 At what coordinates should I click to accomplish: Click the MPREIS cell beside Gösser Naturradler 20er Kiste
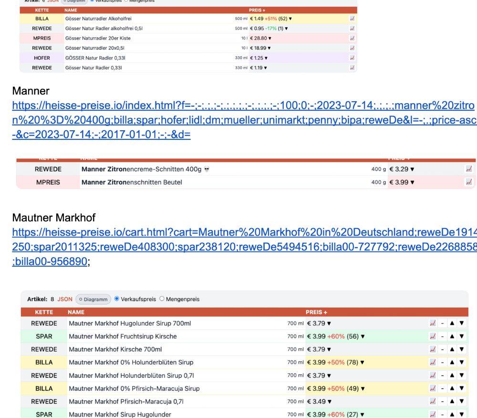42,38
